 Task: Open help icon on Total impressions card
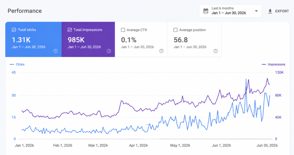coord(109,51)
